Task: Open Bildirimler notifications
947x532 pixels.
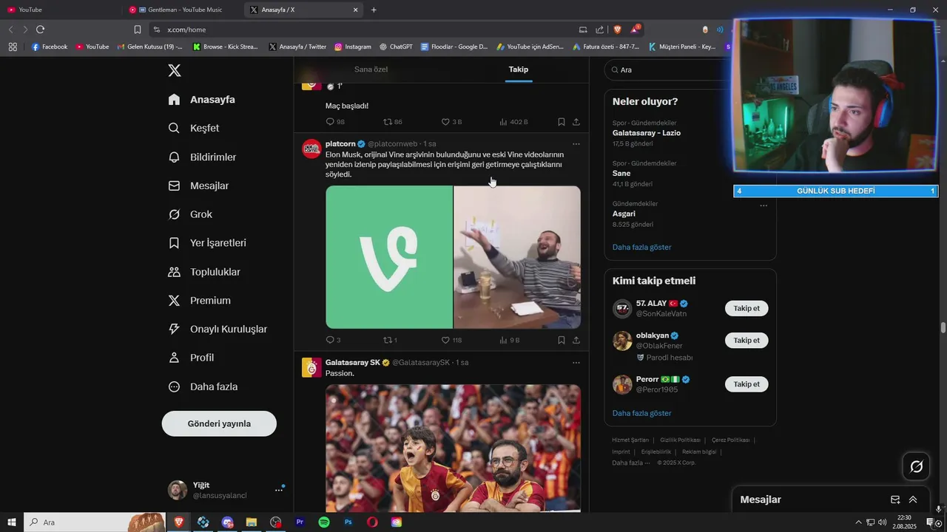Action: tap(202, 157)
